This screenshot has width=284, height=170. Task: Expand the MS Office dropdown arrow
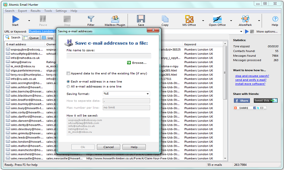coord(203,21)
